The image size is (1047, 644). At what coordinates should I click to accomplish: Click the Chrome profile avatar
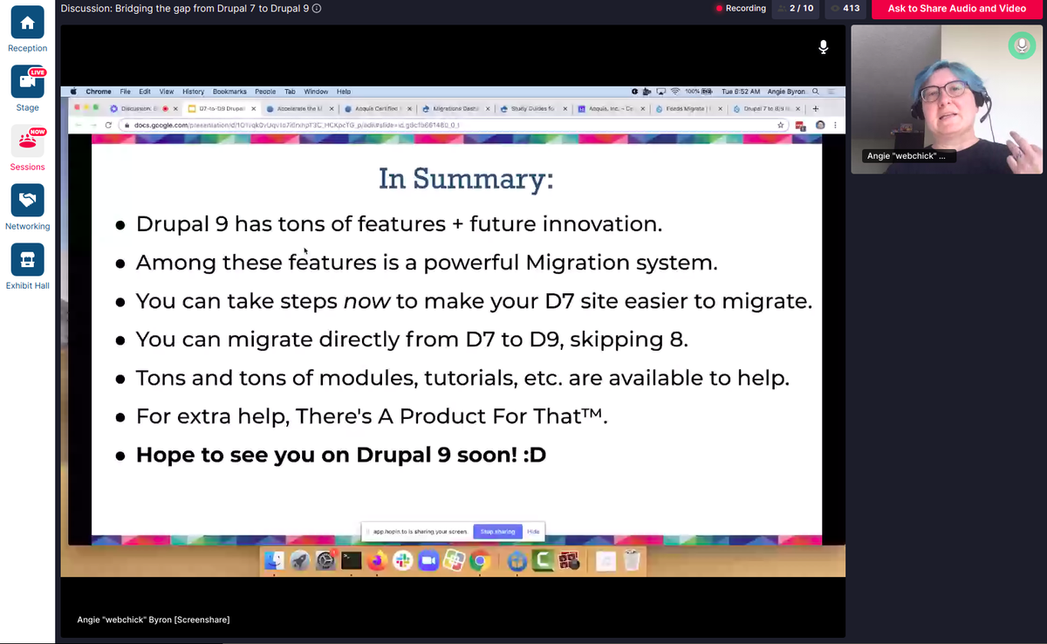(x=820, y=125)
